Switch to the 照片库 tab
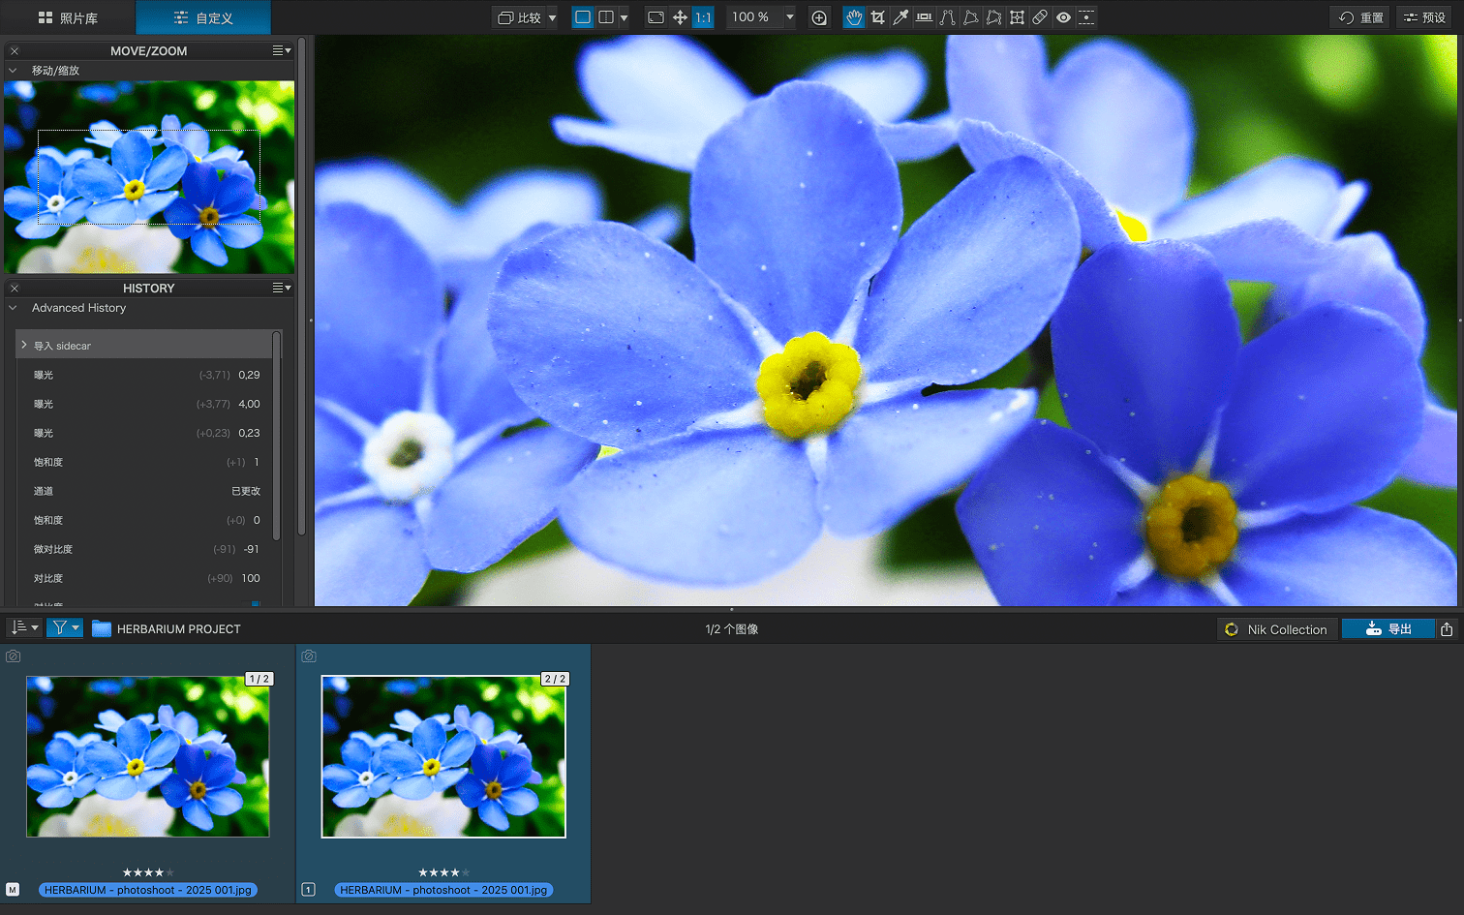Image resolution: width=1464 pixels, height=915 pixels. (68, 17)
